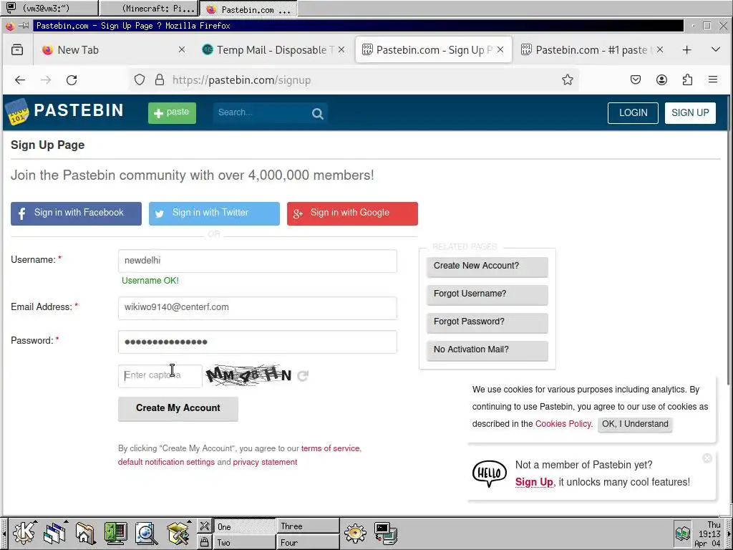733x550 pixels.
Task: Switch to virtual desktop Three
Action: 308,526
